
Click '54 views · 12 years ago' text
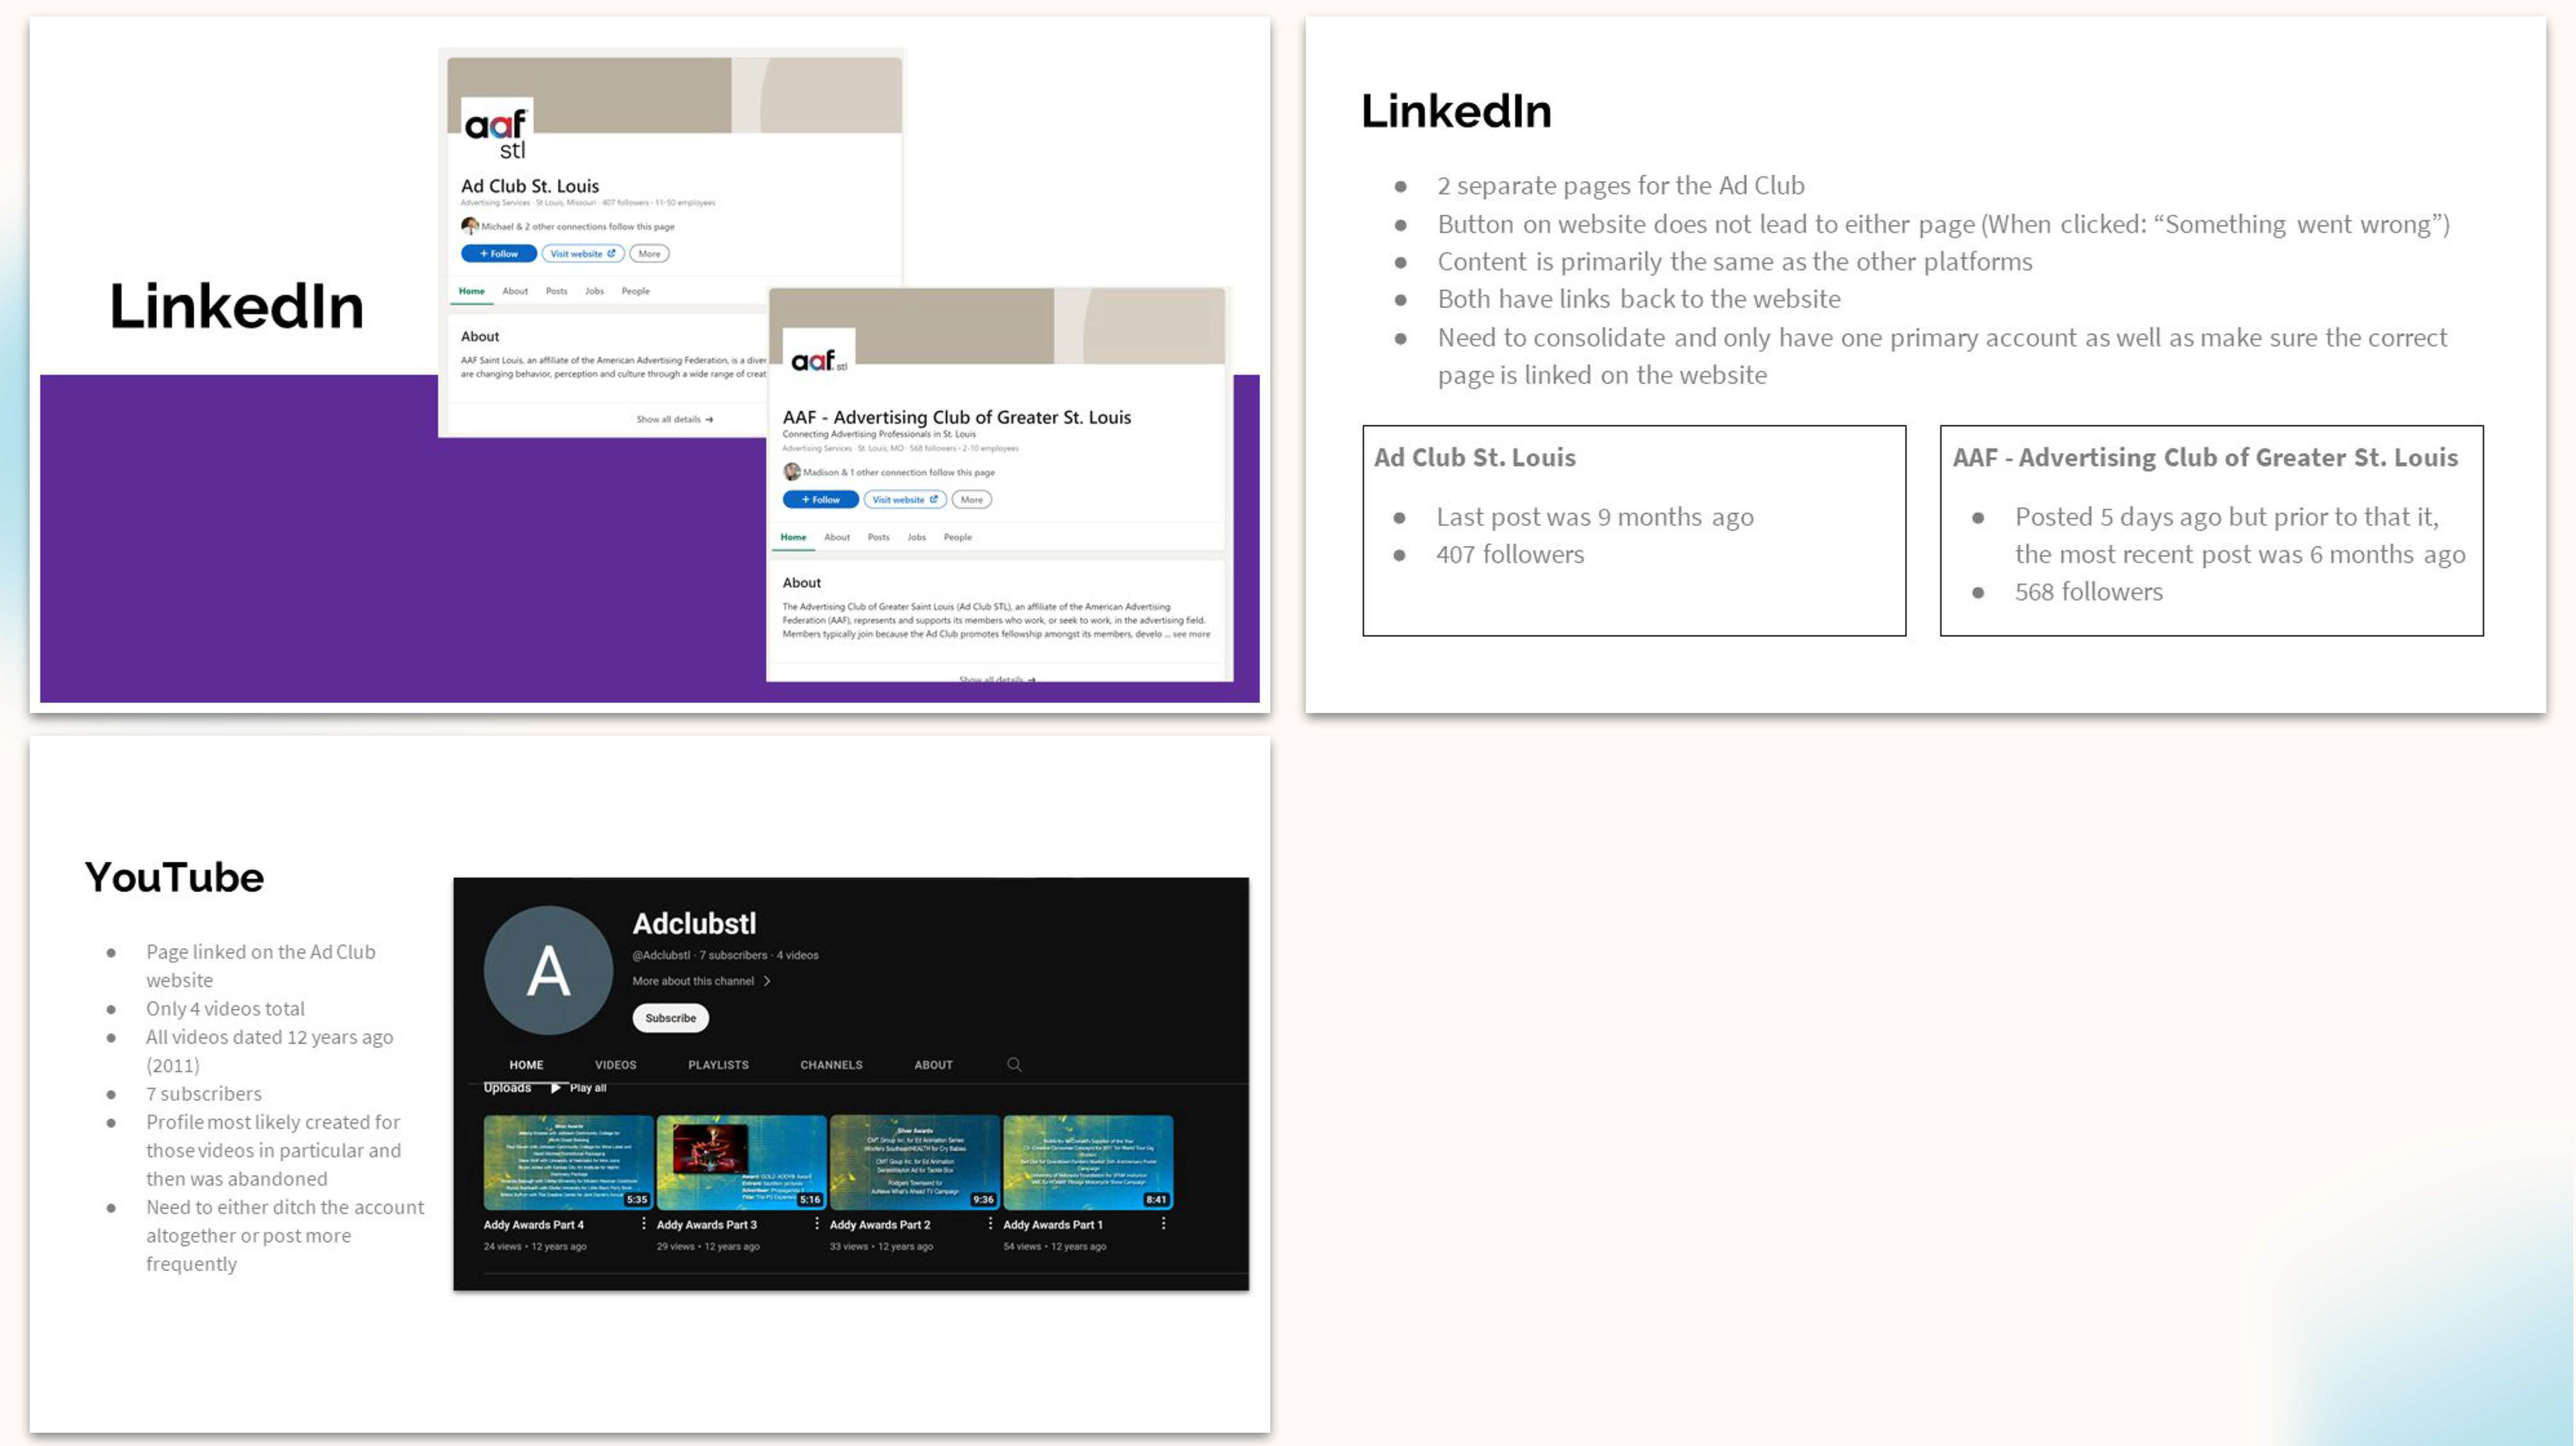point(1054,1246)
